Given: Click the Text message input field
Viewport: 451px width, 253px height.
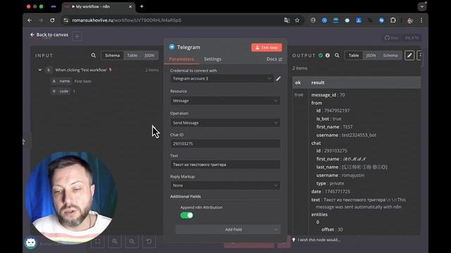Looking at the screenshot, I should [x=225, y=164].
